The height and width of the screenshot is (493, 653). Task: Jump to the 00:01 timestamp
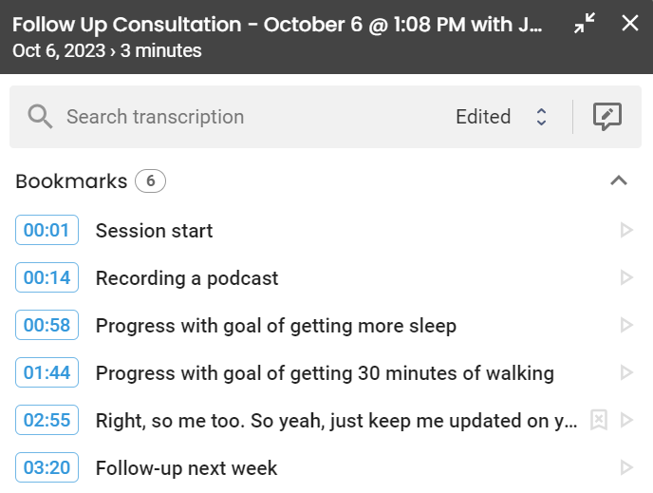(x=47, y=230)
